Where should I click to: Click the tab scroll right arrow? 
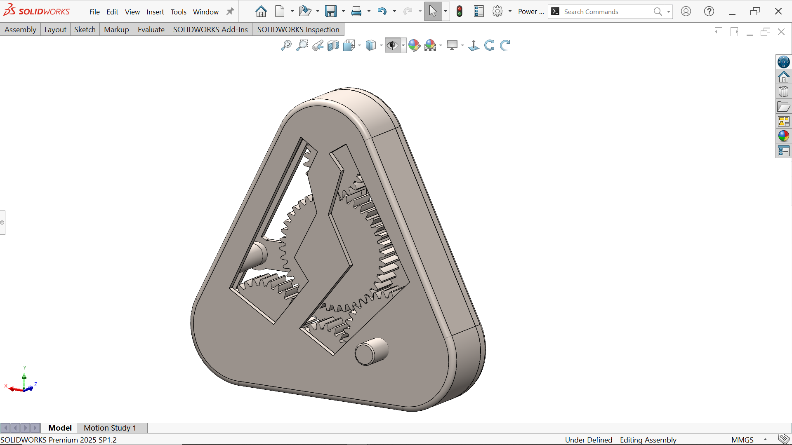coord(26,428)
